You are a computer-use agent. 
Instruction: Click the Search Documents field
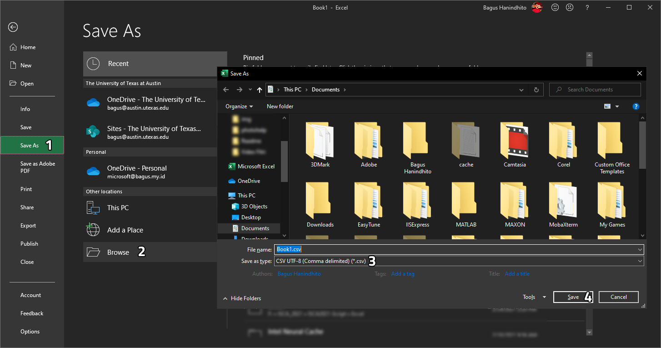[x=595, y=90]
